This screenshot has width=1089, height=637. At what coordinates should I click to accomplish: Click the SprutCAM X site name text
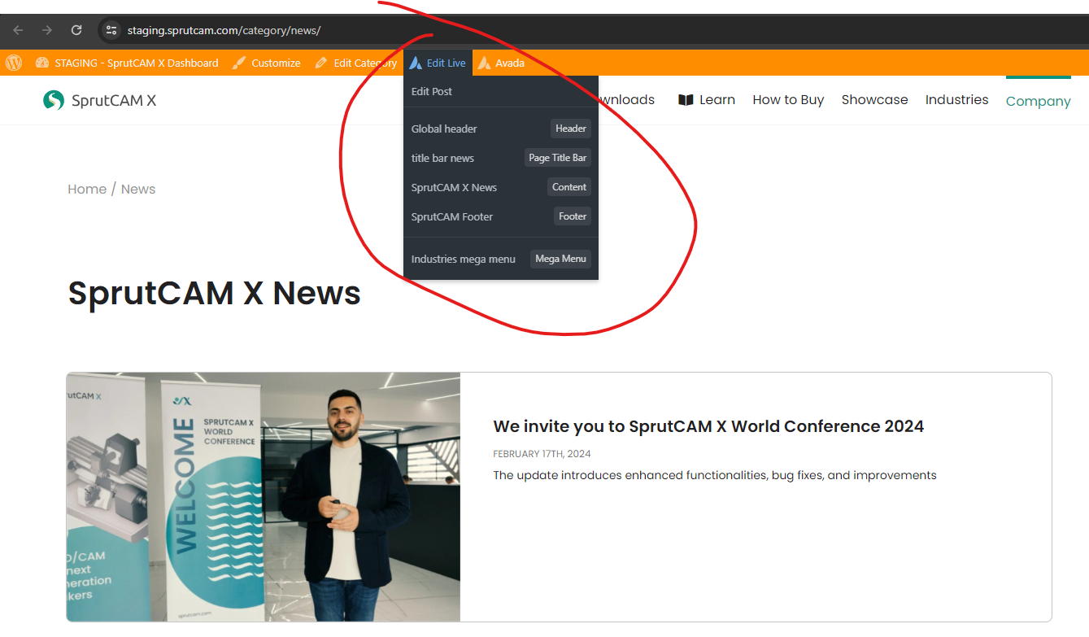(x=114, y=101)
